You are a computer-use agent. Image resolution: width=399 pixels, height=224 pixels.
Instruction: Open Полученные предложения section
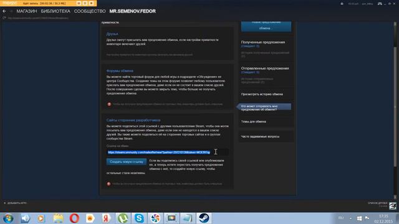pos(263,42)
